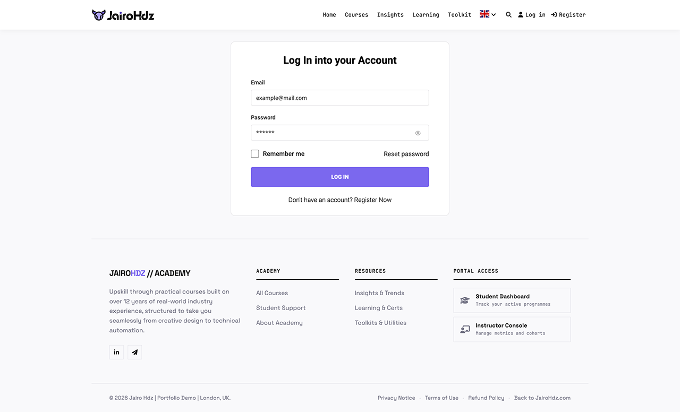Click the 'PORTAL ACCESS' footer heading
Viewport: 680px width, 412px height.
(476, 271)
